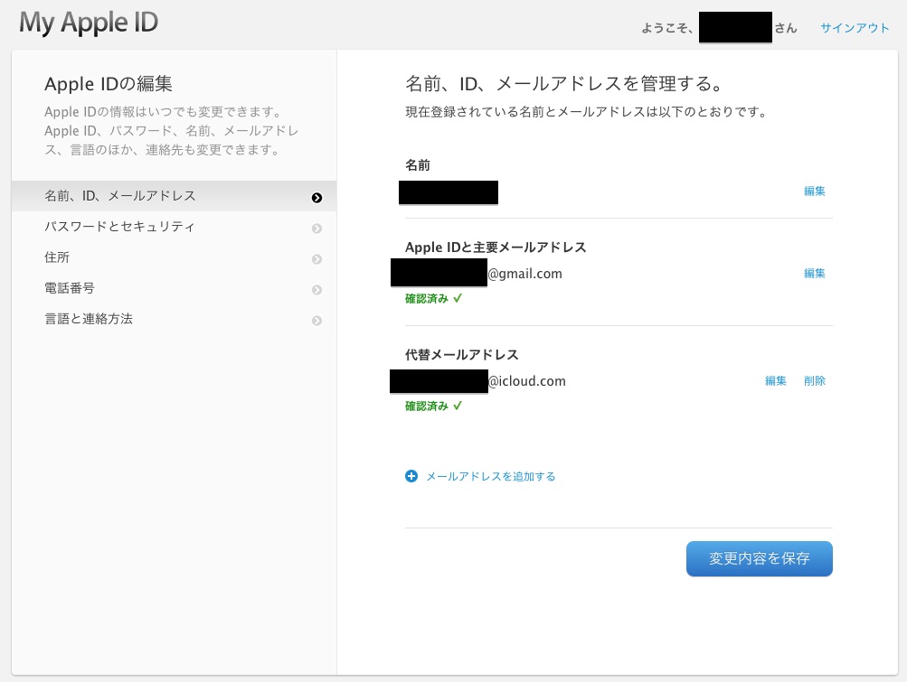This screenshot has width=907, height=682.
Task: Click chevron icon next to 住所
Action: 317,259
